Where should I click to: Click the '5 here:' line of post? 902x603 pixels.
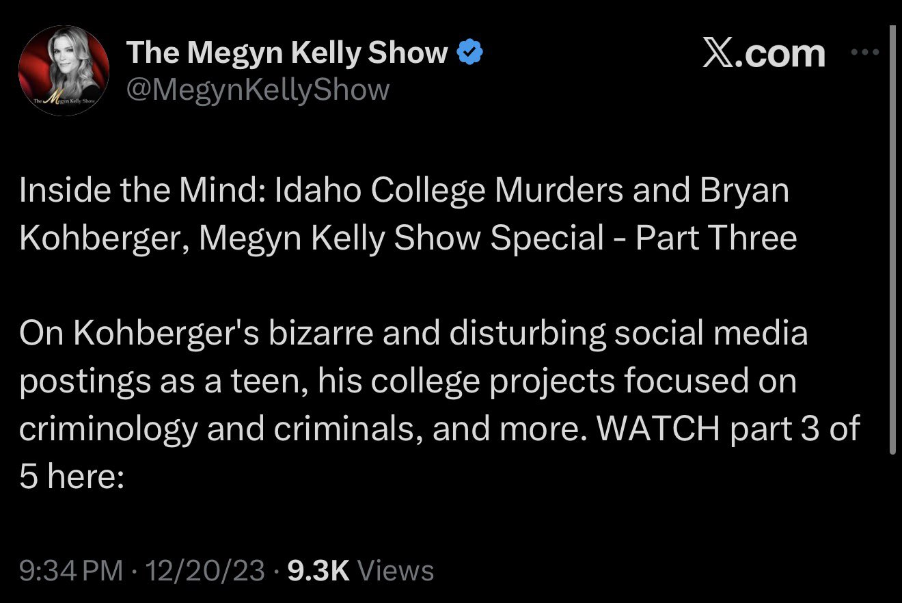click(x=71, y=476)
